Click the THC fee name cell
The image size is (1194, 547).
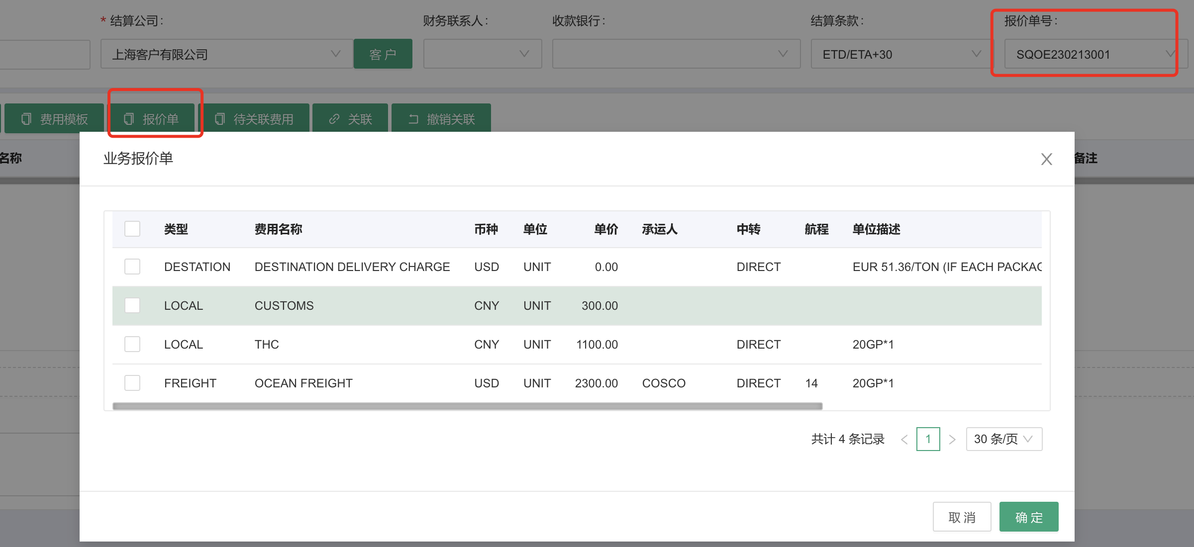coord(267,345)
